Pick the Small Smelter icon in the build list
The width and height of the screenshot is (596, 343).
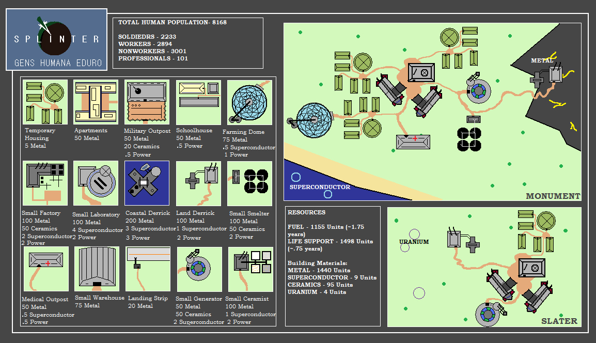250,183
